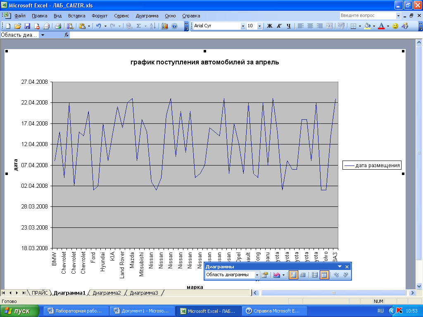Toggle the Data Table button
This screenshot has height=317, width=423.
302,275
